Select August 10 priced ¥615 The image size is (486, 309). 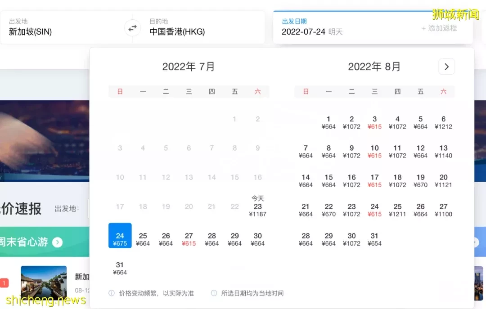(374, 152)
